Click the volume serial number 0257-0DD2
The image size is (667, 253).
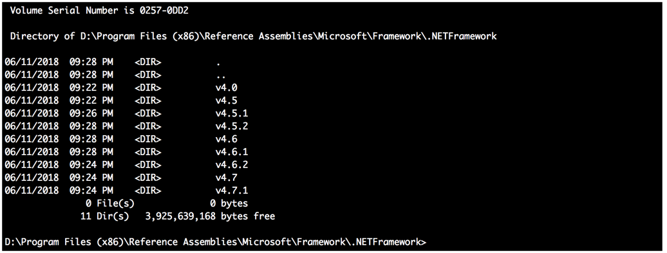164,11
